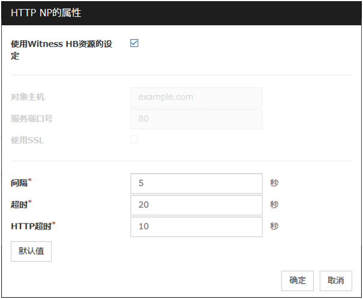Focus the 间隔 input field

coord(196,183)
